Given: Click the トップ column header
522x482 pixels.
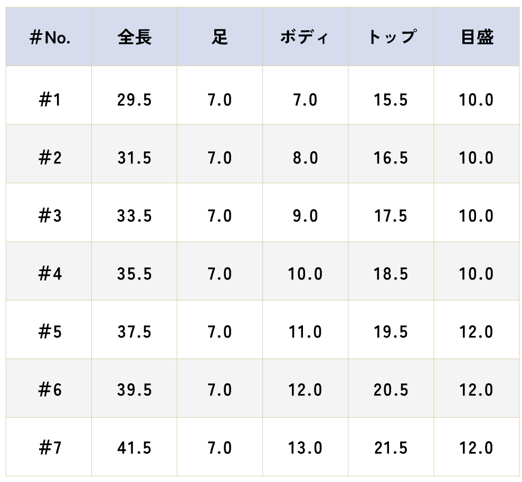Looking at the screenshot, I should 391,36.
